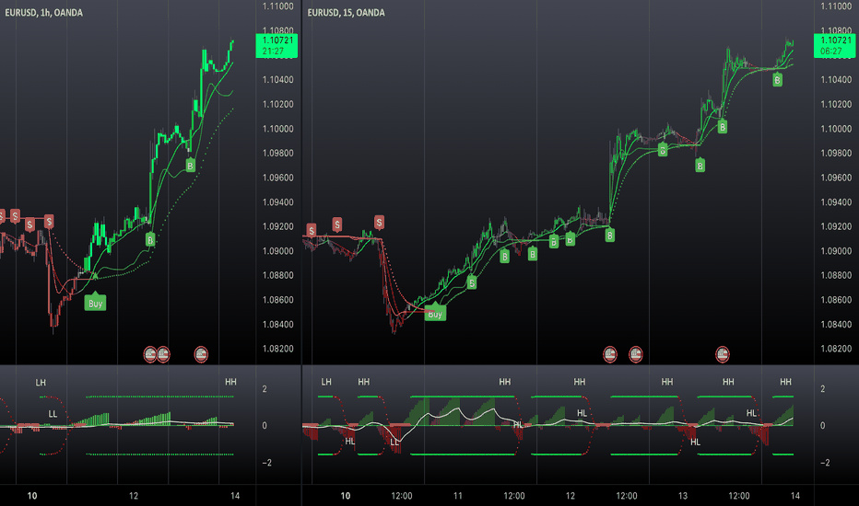Click the Buy signal label on the 1h chart
Screen dimensions: 859x506
[x=95, y=303]
